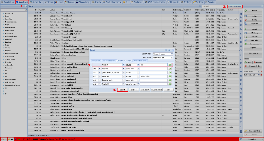Click Show ticket in the right panel
The height and width of the screenshot is (141, 264).
(x=253, y=40)
